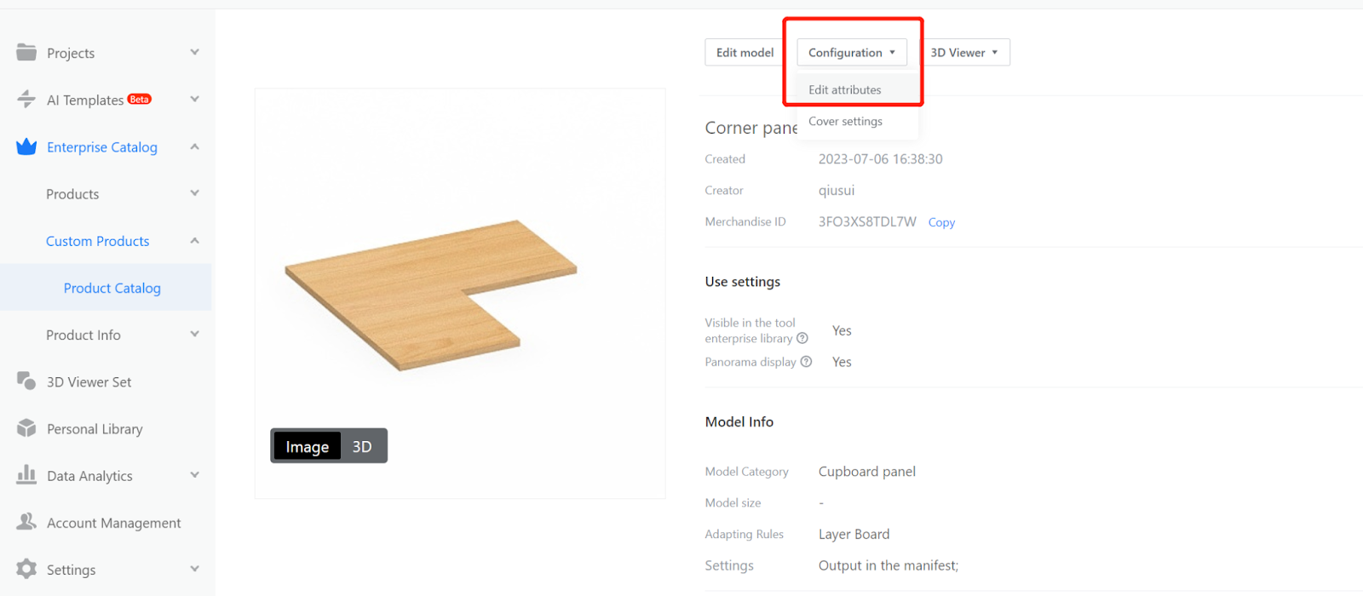Collapse the Custom Products submenu chevron
This screenshot has height=596, width=1363.
pyautogui.click(x=194, y=241)
